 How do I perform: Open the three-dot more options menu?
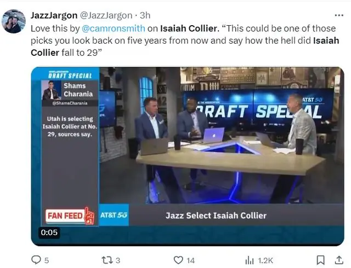[339, 15]
